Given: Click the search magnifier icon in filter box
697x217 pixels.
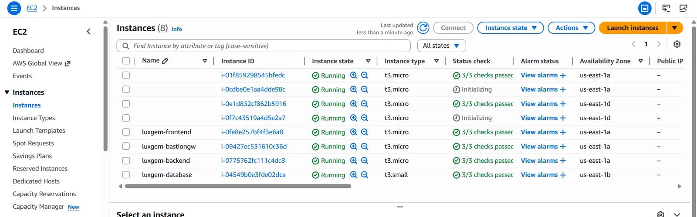Looking at the screenshot, I should pos(125,46).
